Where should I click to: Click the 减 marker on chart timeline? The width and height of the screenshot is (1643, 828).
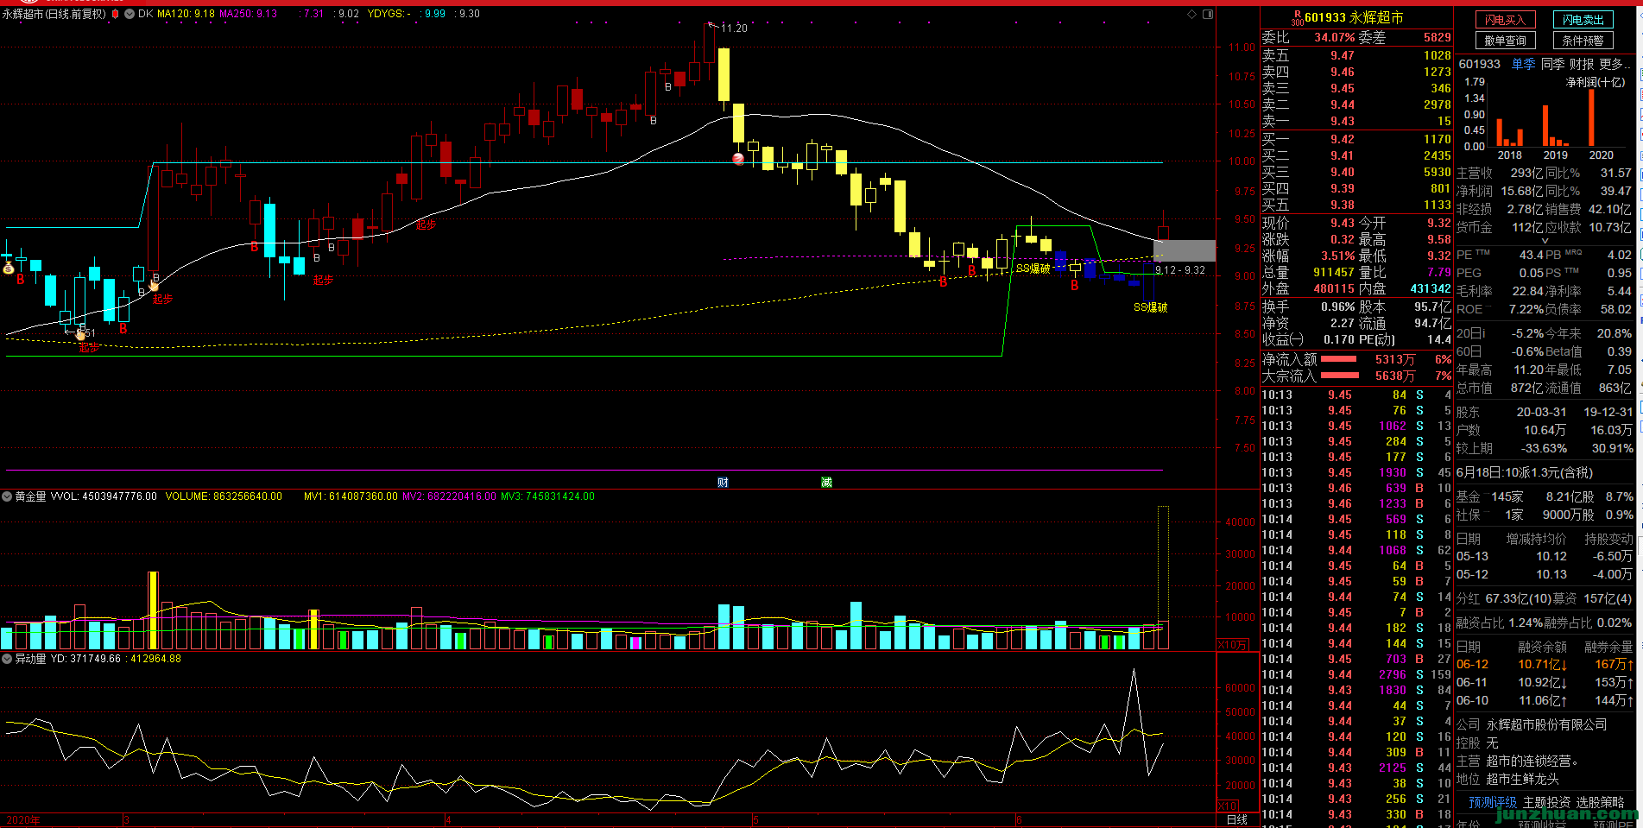coord(826,482)
